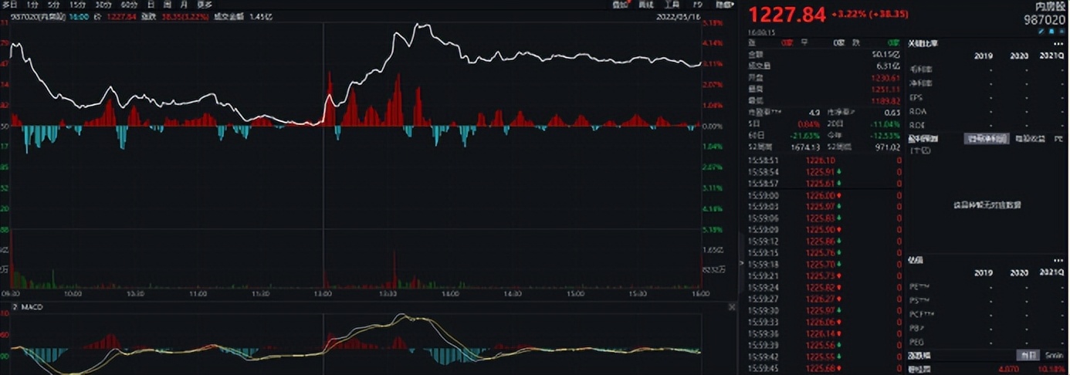Switch chart period to 5分
The image size is (1070, 375).
click(53, 5)
